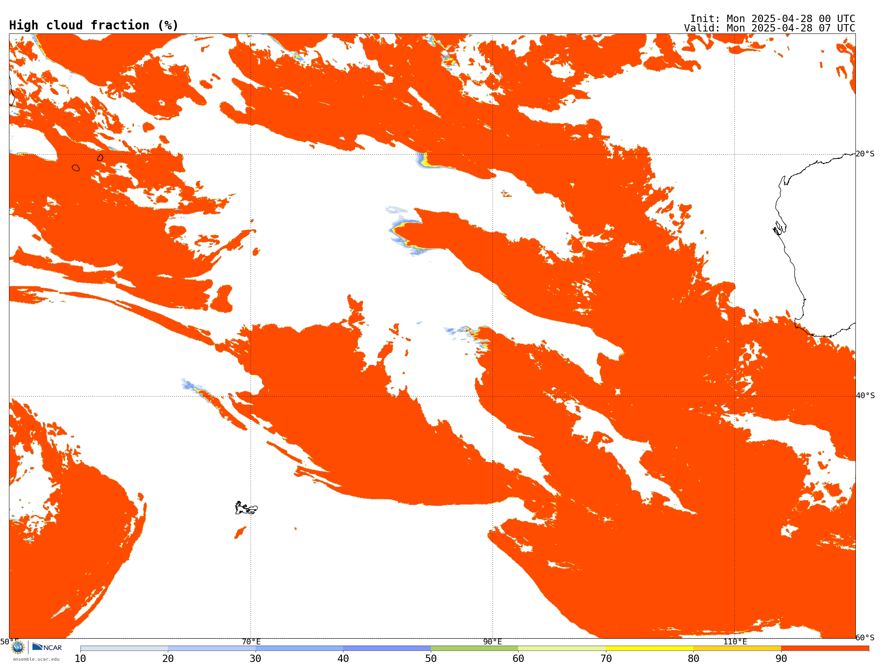Click the colorbar tick label 30
Image resolution: width=882 pixels, height=664 pixels.
coord(256,658)
